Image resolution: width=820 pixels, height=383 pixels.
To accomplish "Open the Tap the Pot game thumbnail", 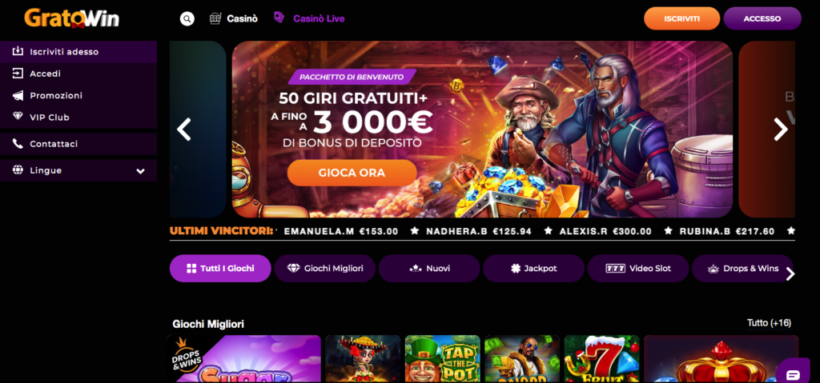I will [442, 359].
